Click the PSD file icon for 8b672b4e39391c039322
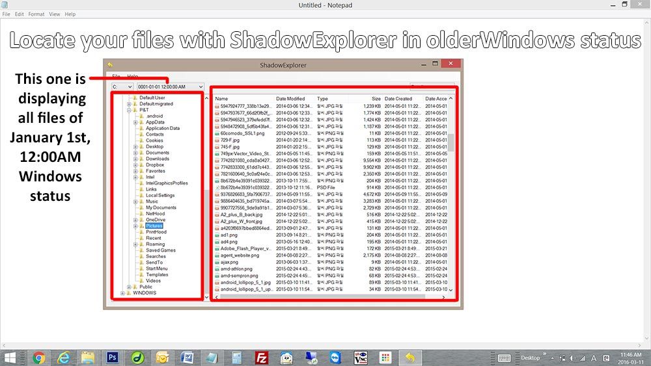This screenshot has height=366, width=651. [217, 188]
